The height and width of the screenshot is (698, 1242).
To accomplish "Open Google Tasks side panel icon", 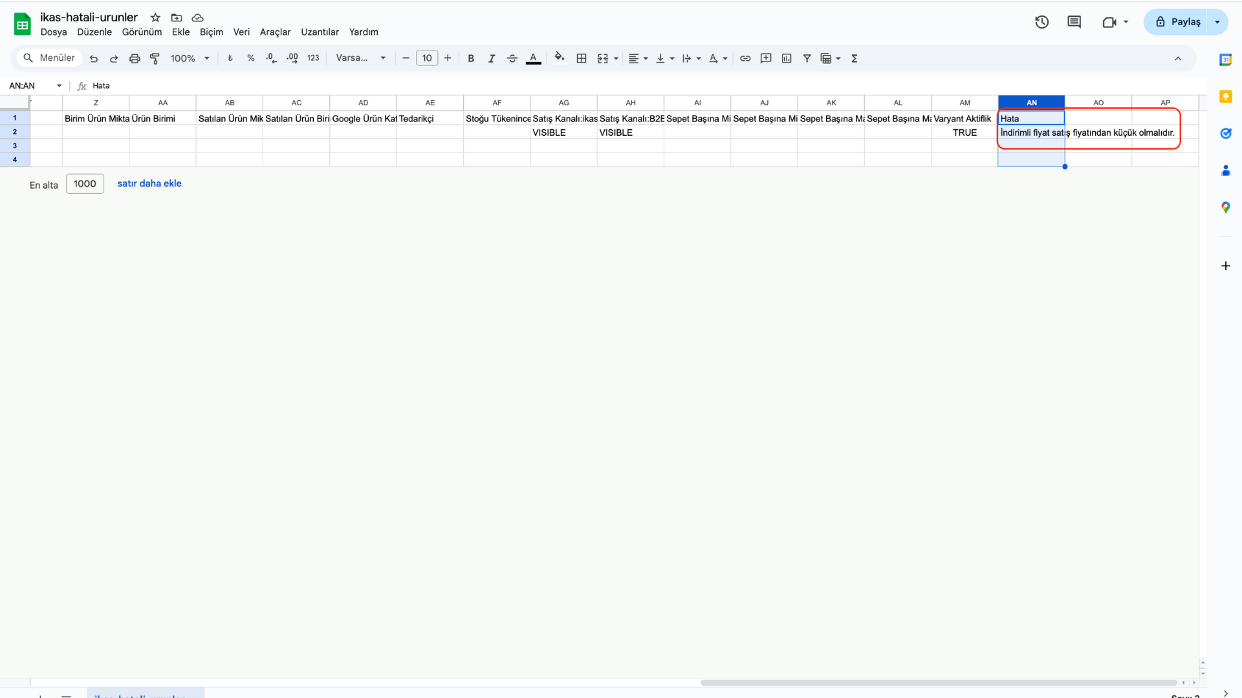I will coord(1225,133).
